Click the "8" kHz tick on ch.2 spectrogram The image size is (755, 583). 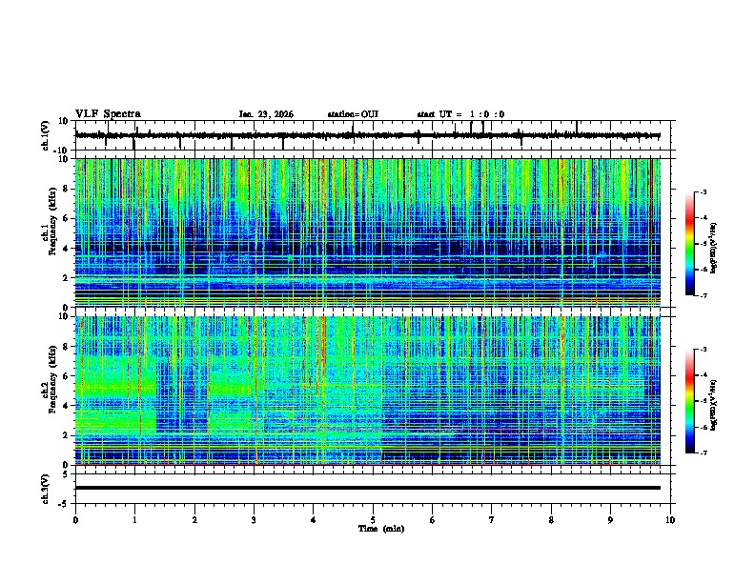coord(66,347)
